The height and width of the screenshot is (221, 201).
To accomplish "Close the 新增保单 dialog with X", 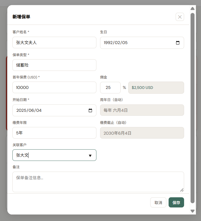I will [180, 17].
